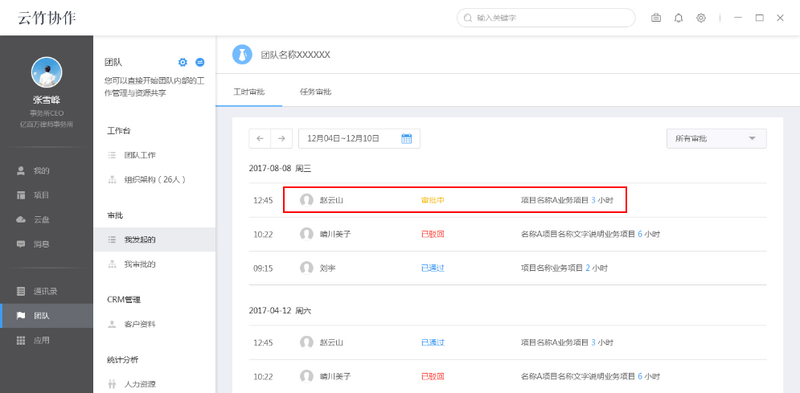Click 云盘 in the left navigation
800x393 pixels.
tap(42, 219)
